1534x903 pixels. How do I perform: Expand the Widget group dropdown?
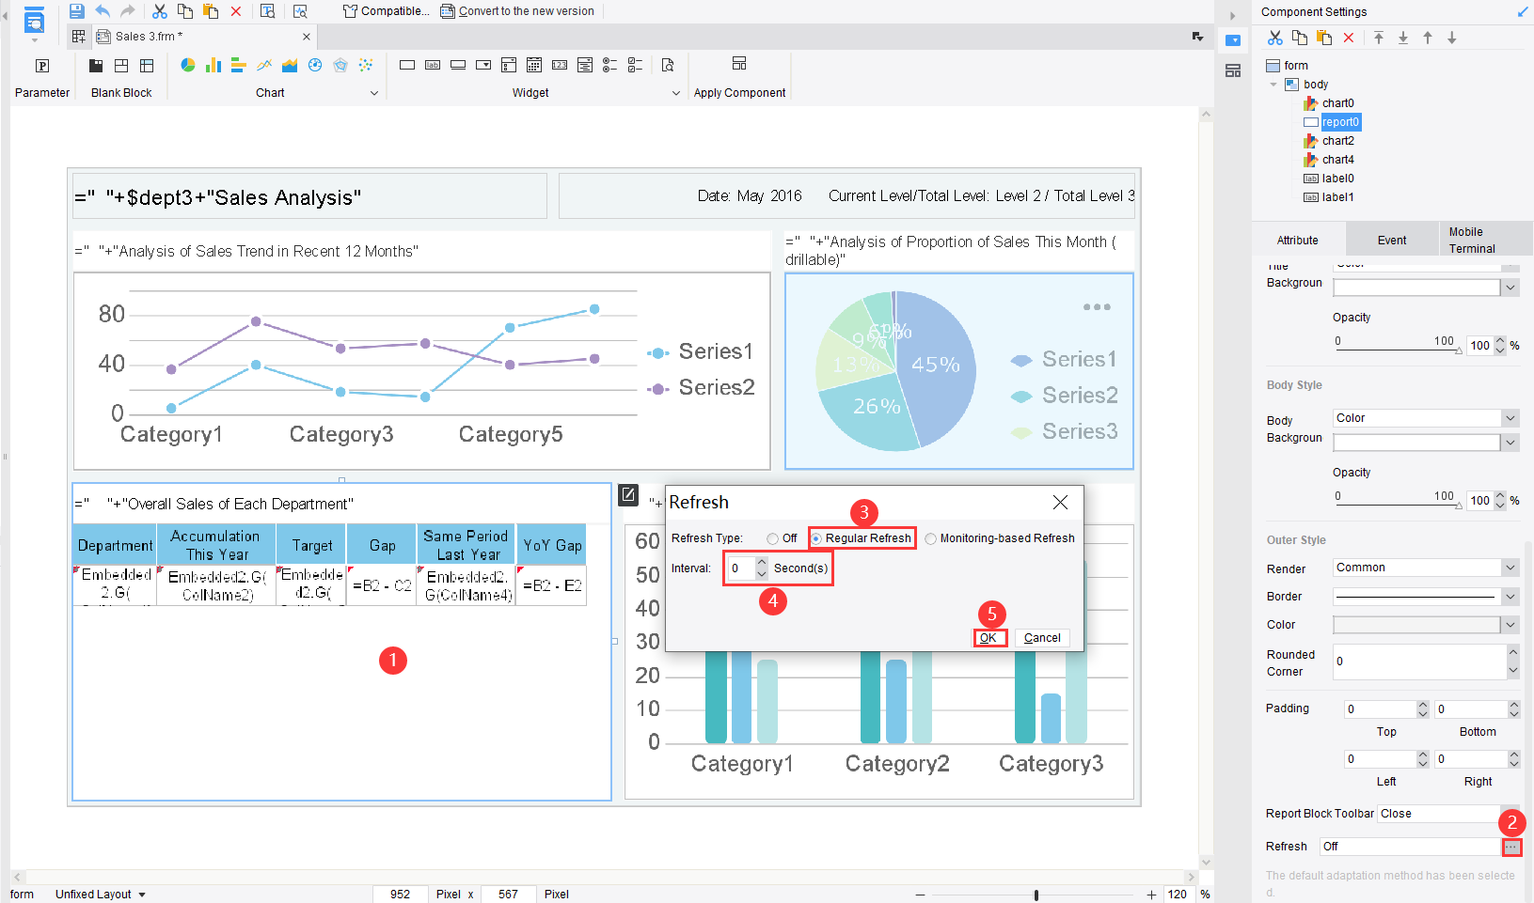click(x=676, y=93)
